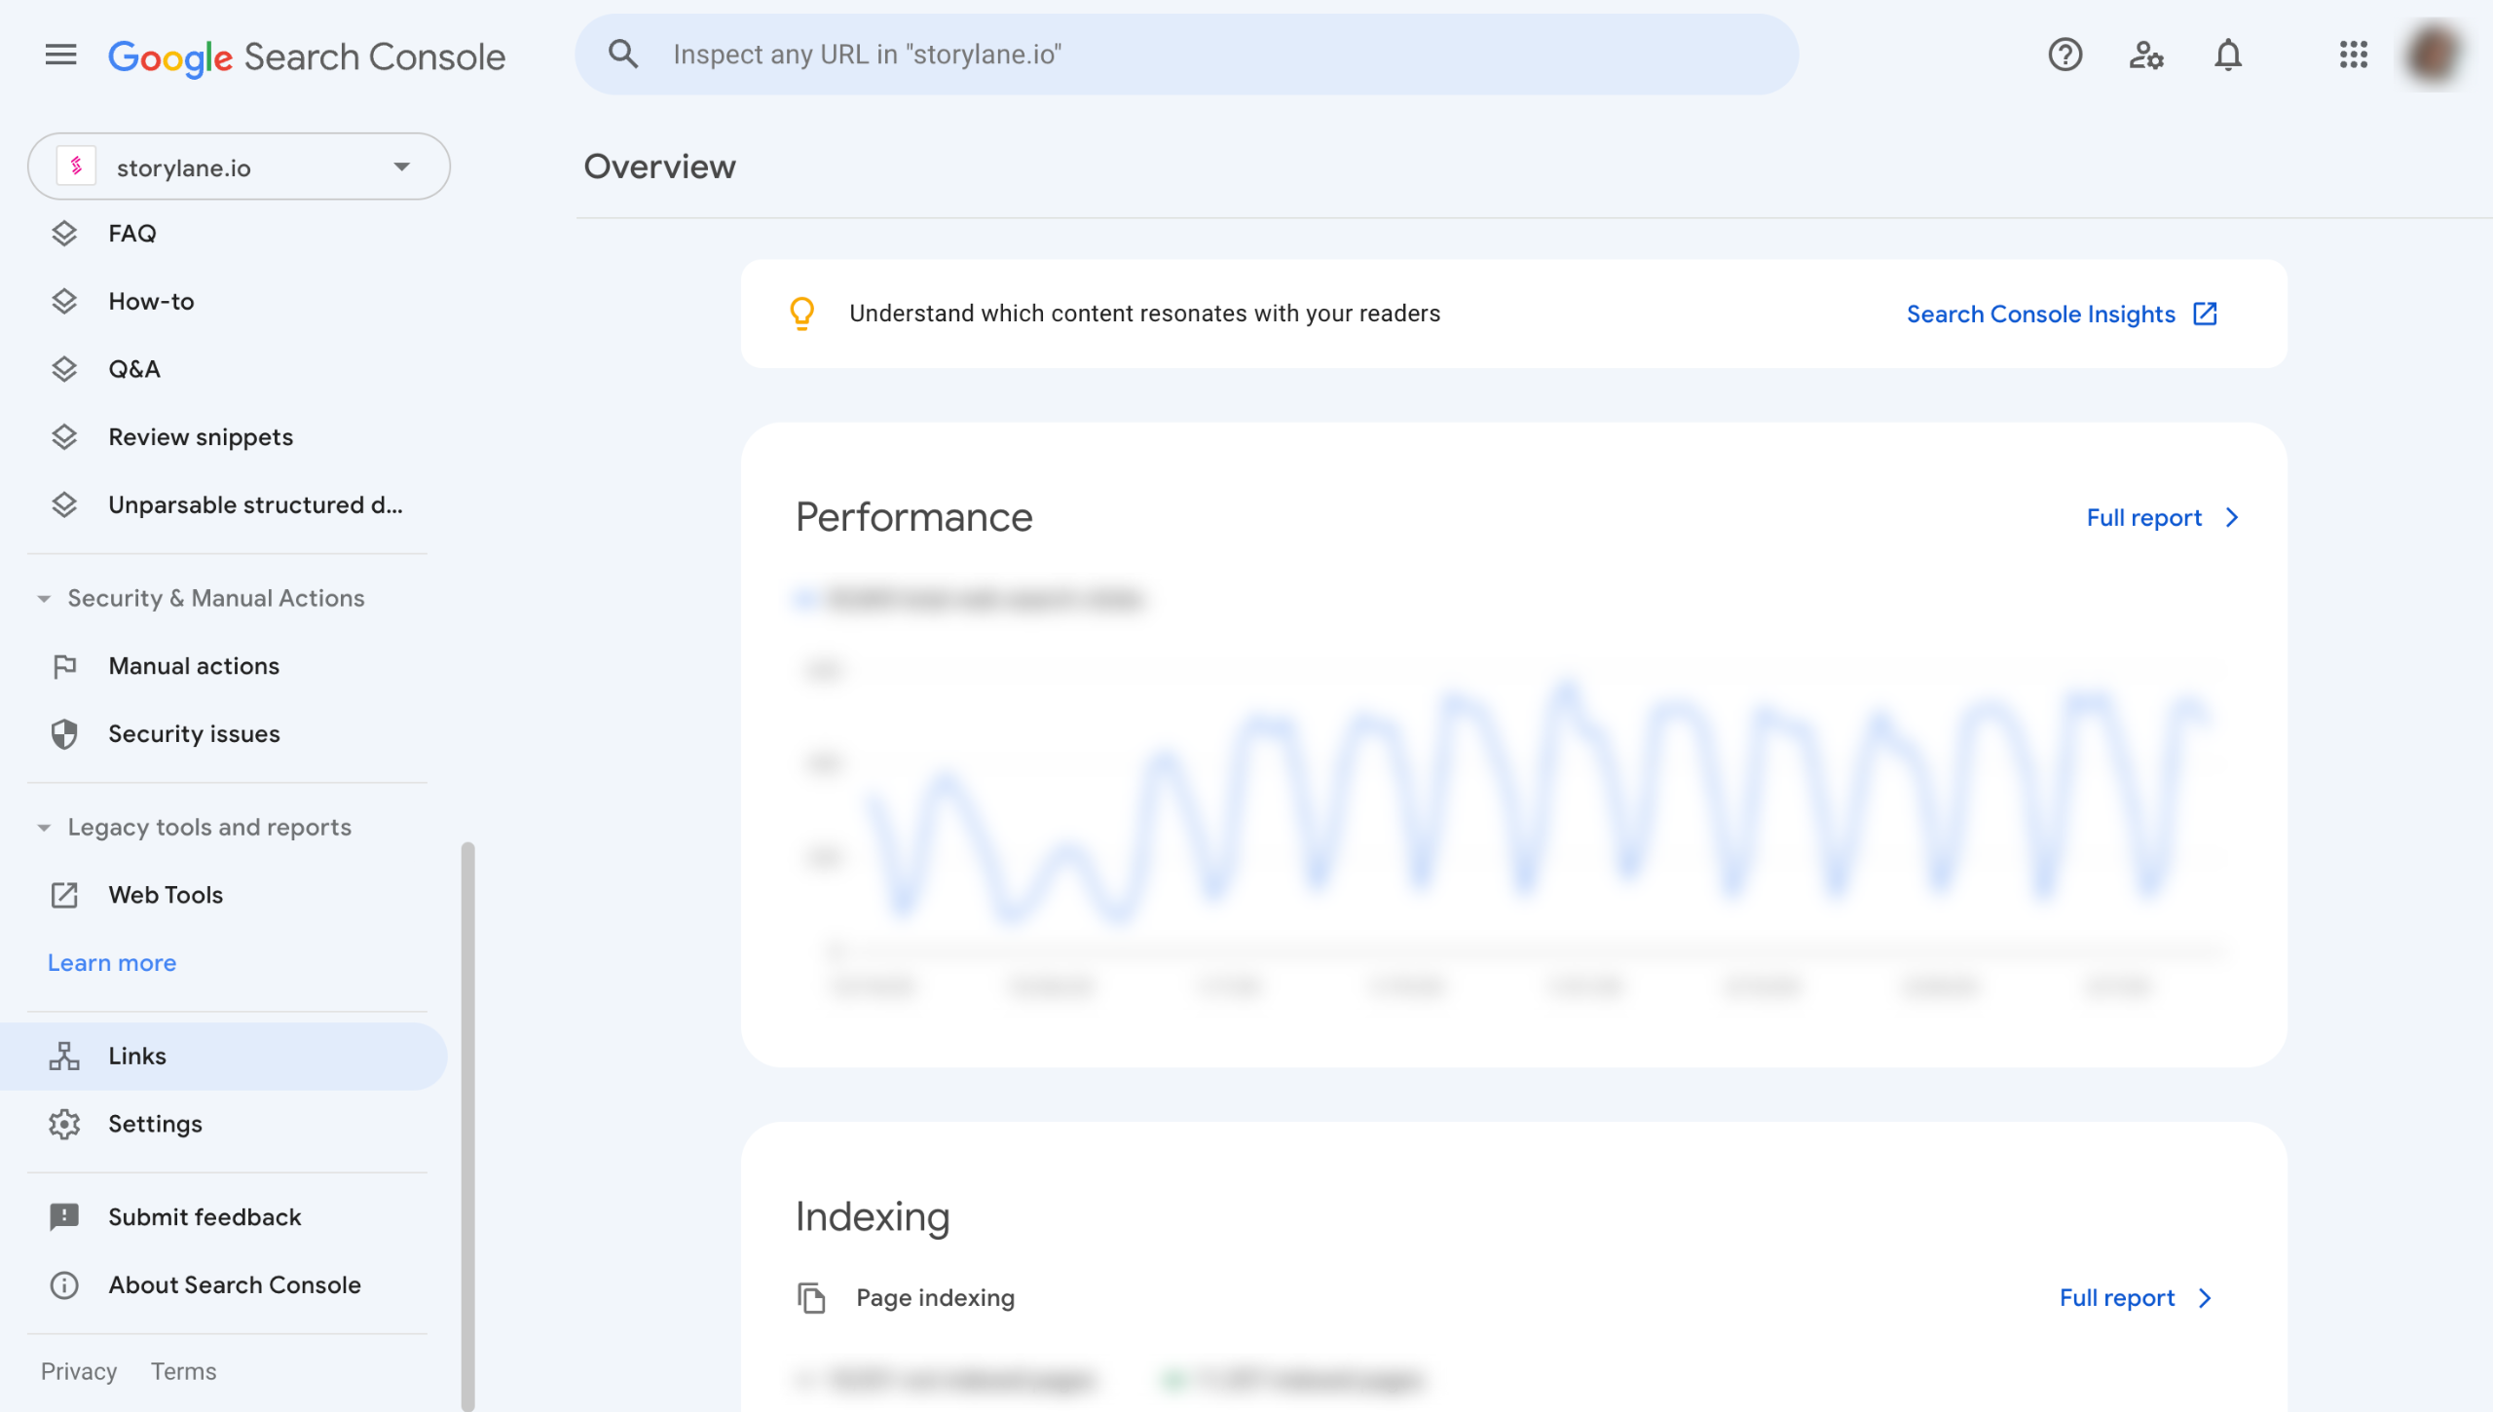Open Search Console user settings icon

coord(2146,56)
